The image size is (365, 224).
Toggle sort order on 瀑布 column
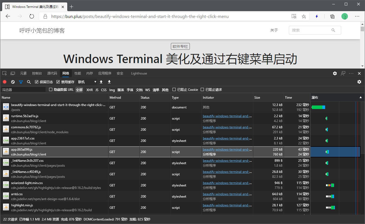pos(360,97)
